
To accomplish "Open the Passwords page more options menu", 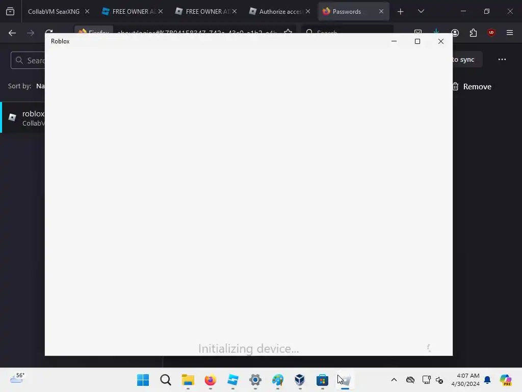I will 502,59.
